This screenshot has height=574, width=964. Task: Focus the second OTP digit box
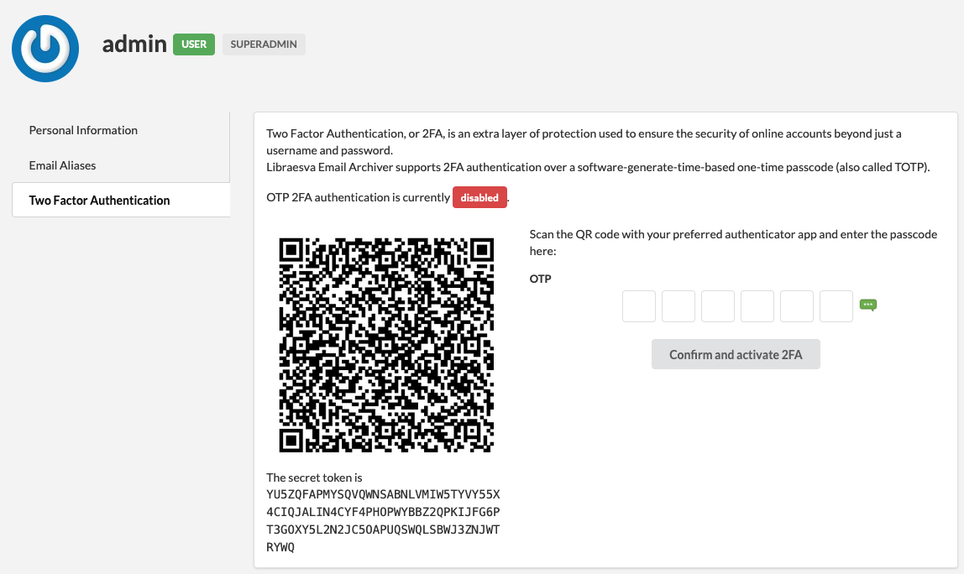[678, 306]
